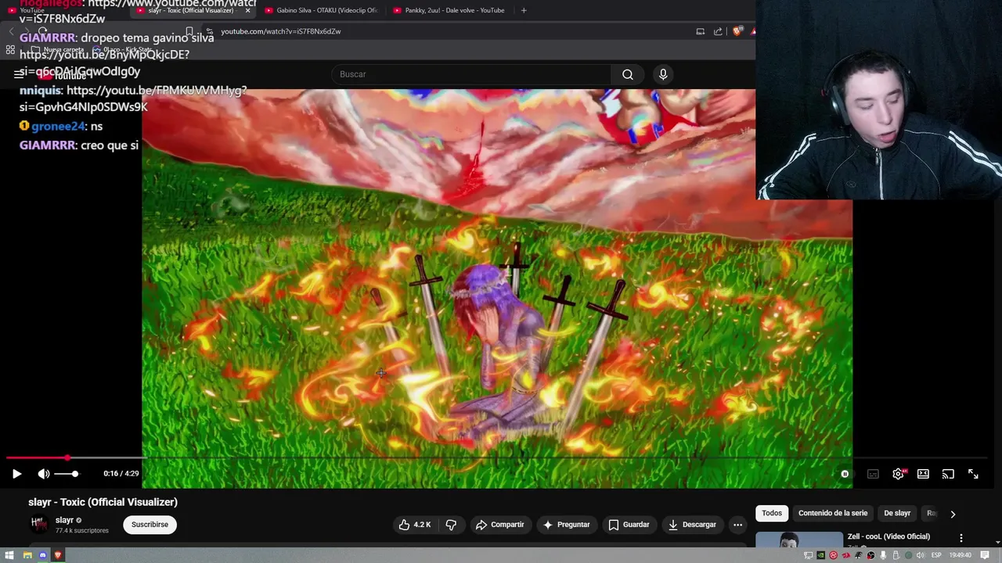
Task: Open Zell - cooL (Video Oficial) title
Action: click(888, 536)
